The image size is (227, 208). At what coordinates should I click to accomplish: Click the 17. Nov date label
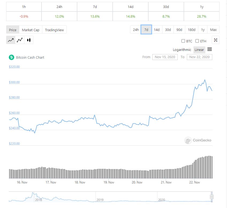tap(51, 182)
